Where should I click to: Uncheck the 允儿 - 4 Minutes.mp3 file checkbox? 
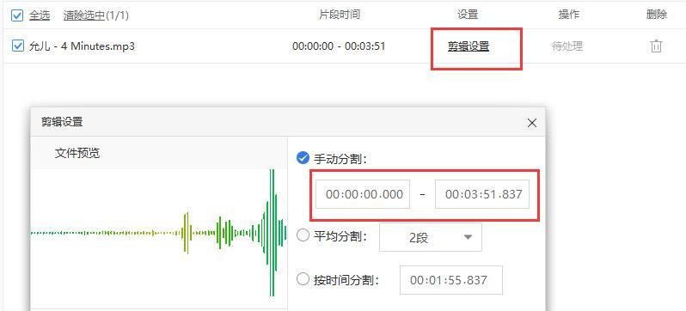pyautogui.click(x=17, y=46)
